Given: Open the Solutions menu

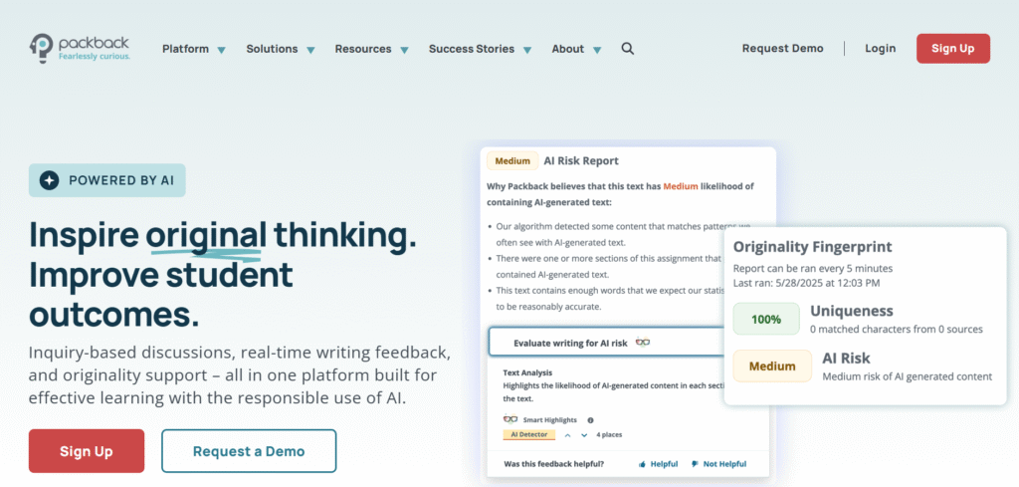Looking at the screenshot, I should coord(272,49).
